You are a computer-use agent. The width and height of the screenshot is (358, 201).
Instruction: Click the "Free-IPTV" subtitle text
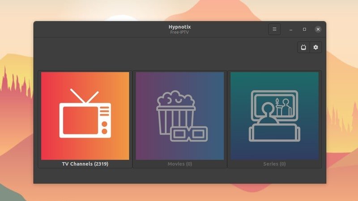coord(180,32)
